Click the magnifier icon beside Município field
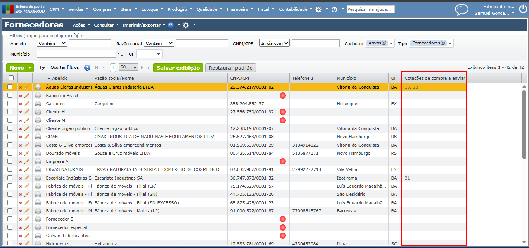The height and width of the screenshot is (248, 529). pos(120,54)
